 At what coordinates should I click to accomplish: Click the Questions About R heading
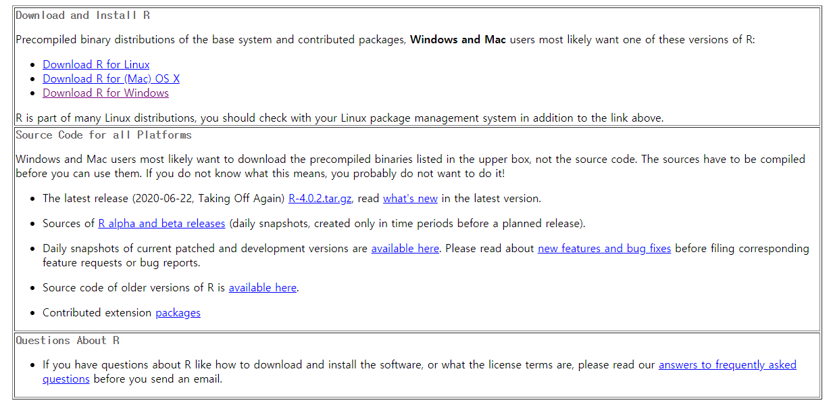68,340
